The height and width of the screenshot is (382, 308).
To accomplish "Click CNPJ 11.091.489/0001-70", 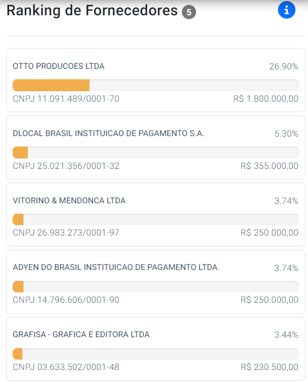I will coord(66,99).
